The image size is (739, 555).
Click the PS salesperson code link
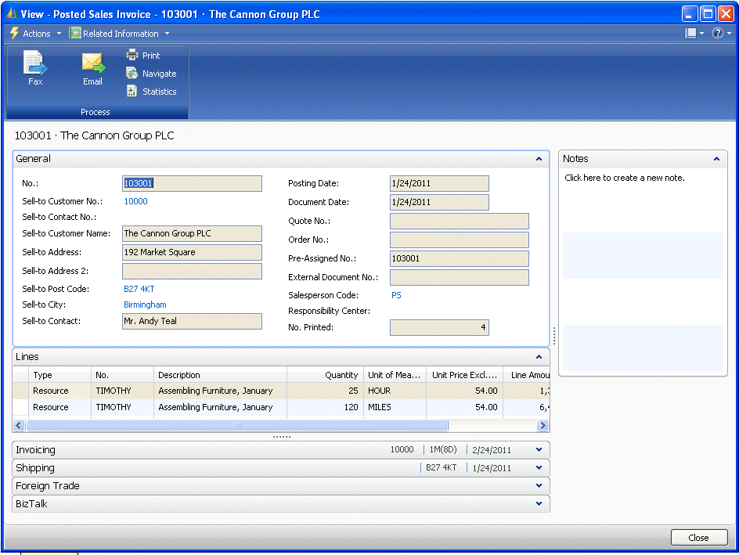(396, 295)
